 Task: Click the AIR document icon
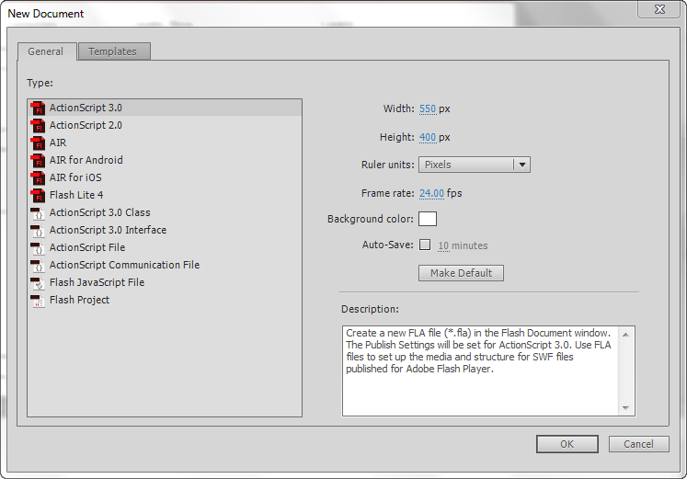(x=38, y=143)
